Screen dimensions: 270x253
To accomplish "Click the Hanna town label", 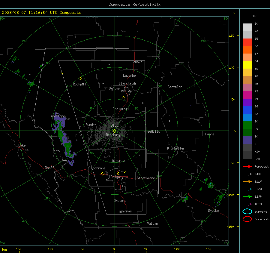I will coord(210,134).
